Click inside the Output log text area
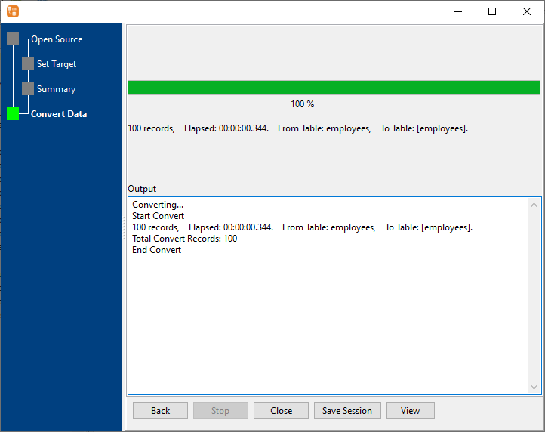 [x=328, y=317]
